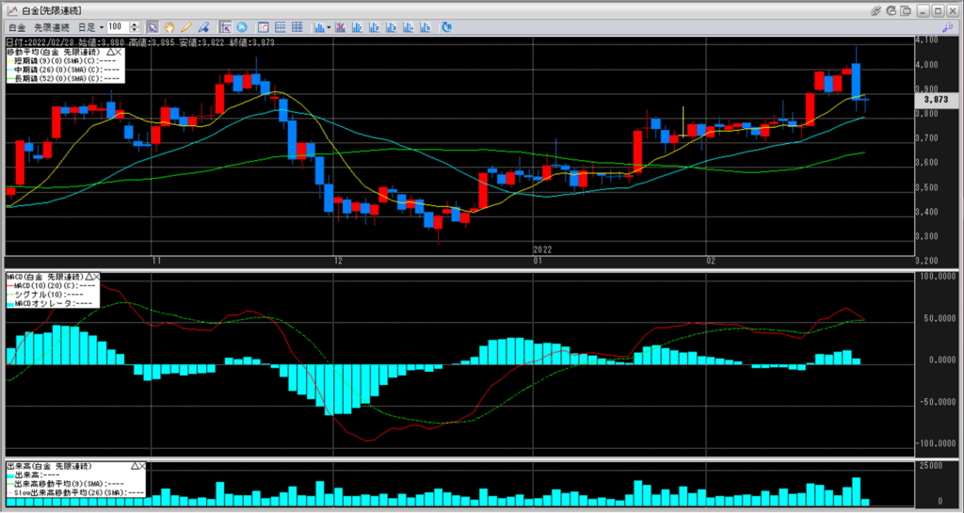Collapse the moving average legend with triangle
The image size is (964, 513).
tap(111, 51)
